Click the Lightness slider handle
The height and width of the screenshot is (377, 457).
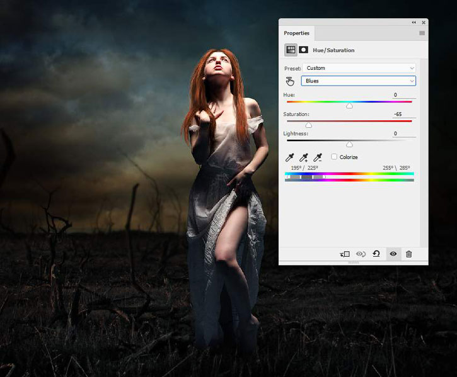(349, 144)
